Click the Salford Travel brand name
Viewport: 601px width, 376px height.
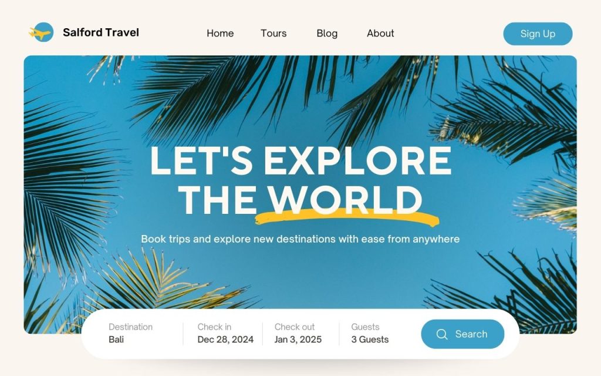[101, 33]
